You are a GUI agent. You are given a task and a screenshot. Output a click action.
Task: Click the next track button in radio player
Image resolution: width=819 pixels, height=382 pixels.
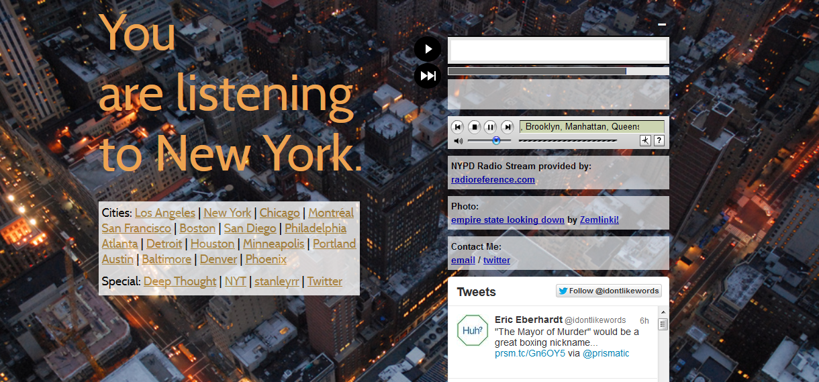[508, 127]
